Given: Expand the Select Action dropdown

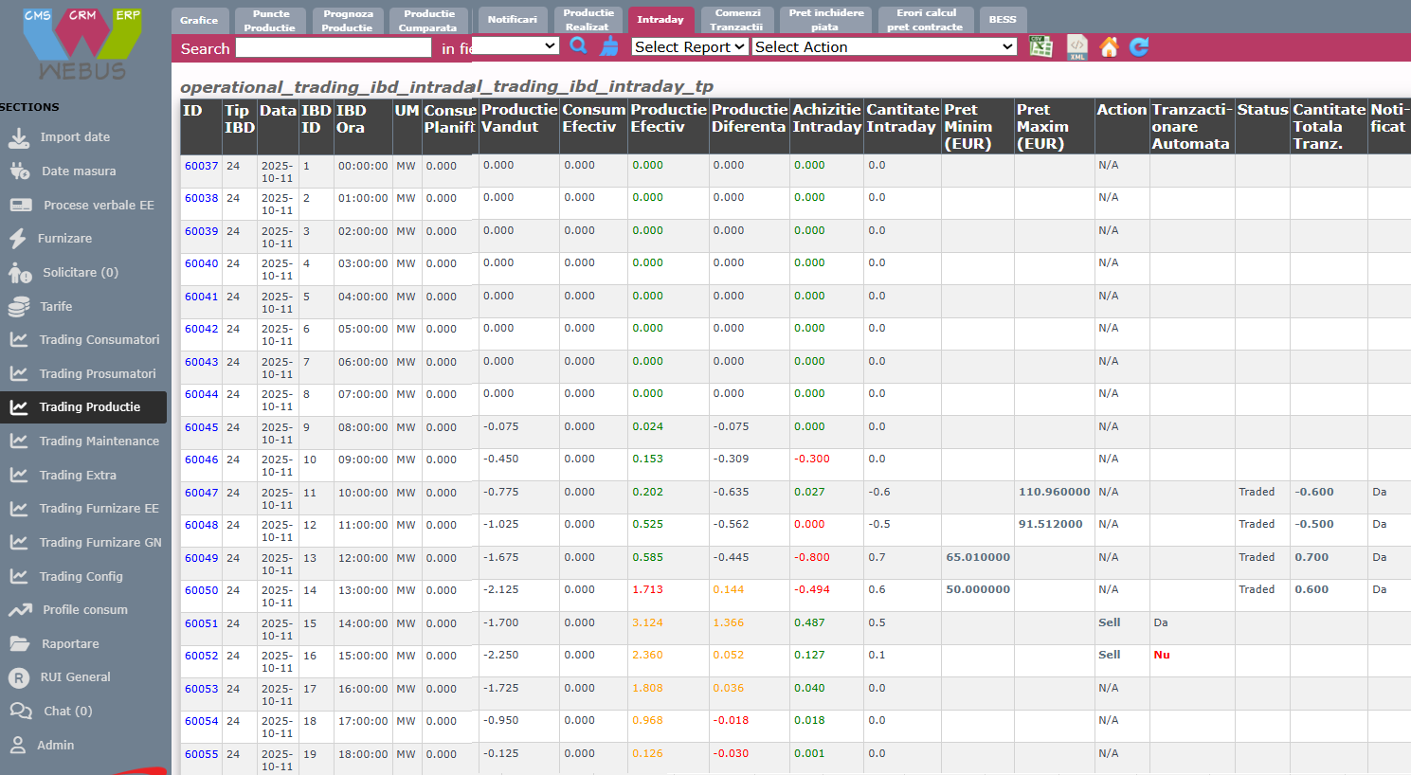Looking at the screenshot, I should 884,46.
